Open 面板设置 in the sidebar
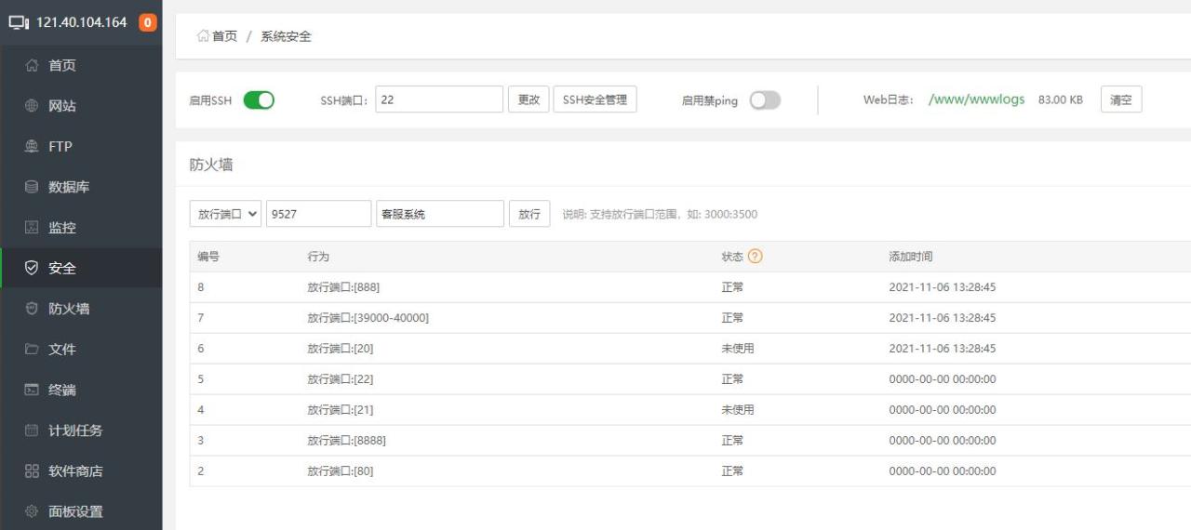Screen dimensions: 1191x530 (75, 511)
